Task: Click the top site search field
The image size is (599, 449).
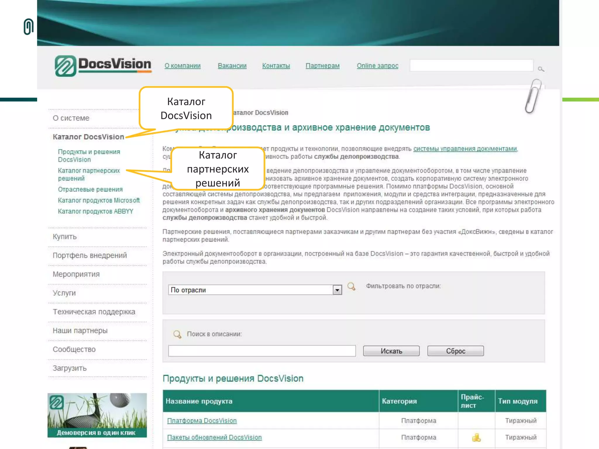Action: pos(471,65)
